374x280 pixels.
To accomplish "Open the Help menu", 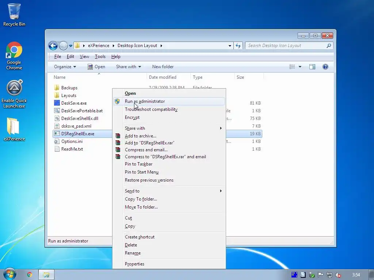I will 116,57.
